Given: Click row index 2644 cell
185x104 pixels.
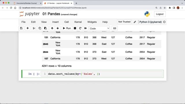Looking at the screenshot, I should (x=46, y=52).
